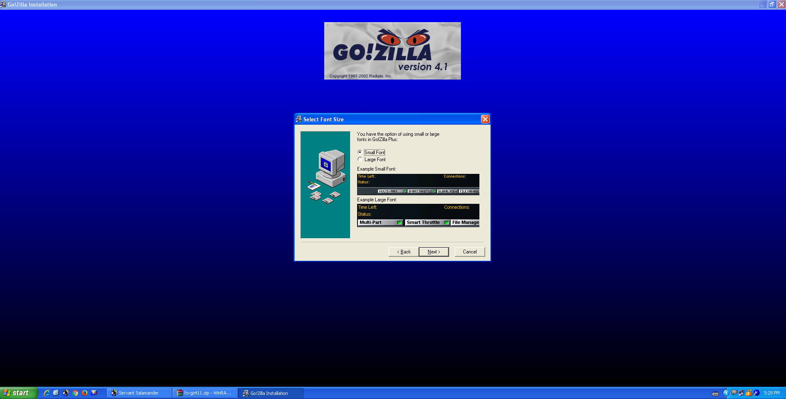Click the large font example preview
Image resolution: width=786 pixels, height=399 pixels.
point(418,215)
